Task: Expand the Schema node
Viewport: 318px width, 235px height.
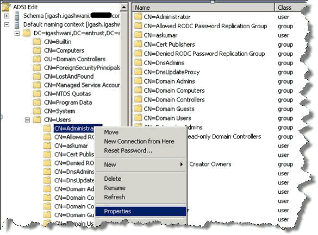Action: pos(7,16)
